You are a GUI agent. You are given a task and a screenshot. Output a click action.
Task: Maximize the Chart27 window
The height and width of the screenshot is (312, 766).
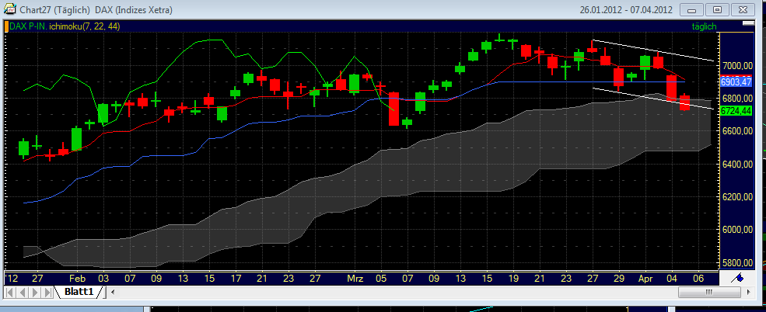tap(717, 9)
